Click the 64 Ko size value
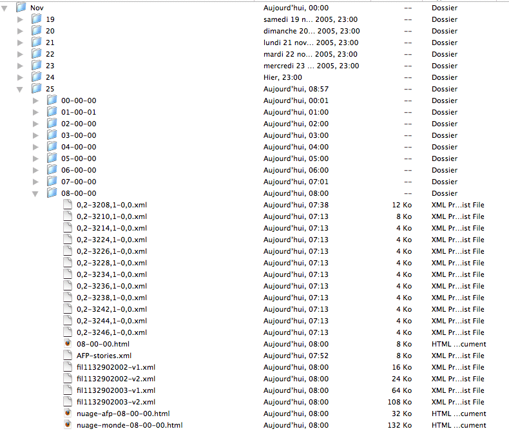The image size is (509, 438). 402,390
